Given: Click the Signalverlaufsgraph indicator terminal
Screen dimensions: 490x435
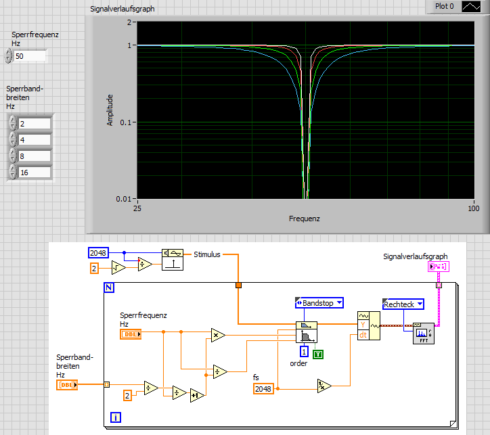Looking at the screenshot, I should click(438, 267).
